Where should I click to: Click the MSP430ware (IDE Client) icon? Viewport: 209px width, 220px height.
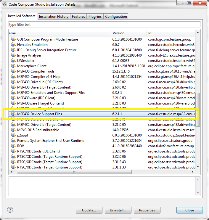coord(13,98)
